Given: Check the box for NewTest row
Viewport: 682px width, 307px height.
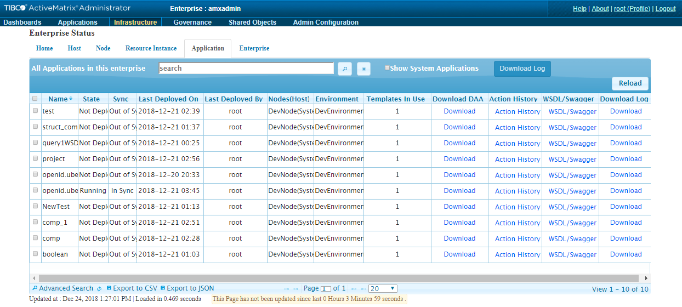Looking at the screenshot, I should coord(35,206).
